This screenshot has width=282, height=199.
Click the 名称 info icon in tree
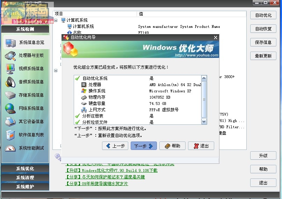tap(70, 32)
